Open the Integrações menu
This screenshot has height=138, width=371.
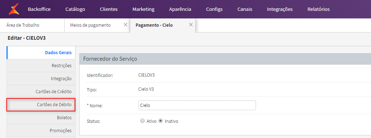[x=280, y=9]
